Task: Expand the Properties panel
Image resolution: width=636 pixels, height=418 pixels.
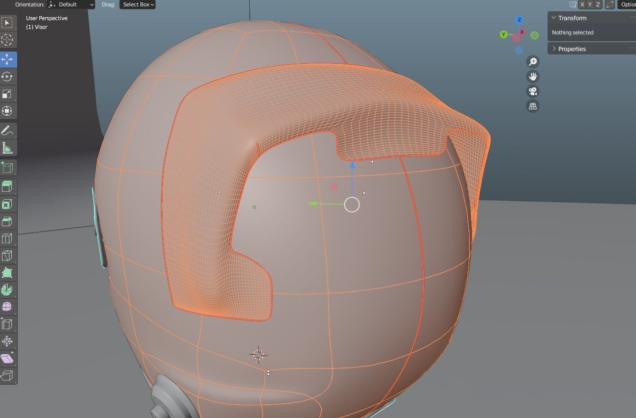Action: (554, 49)
